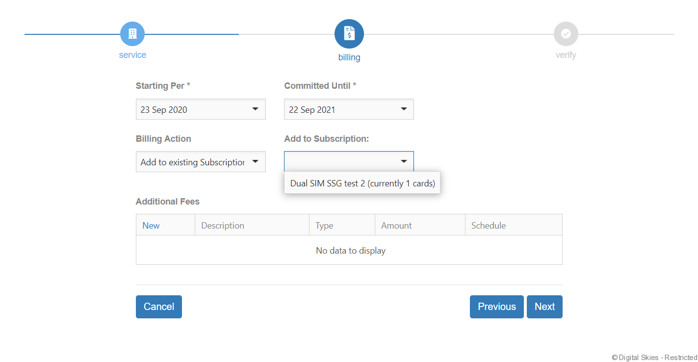Jump to the verify step label

tap(566, 55)
